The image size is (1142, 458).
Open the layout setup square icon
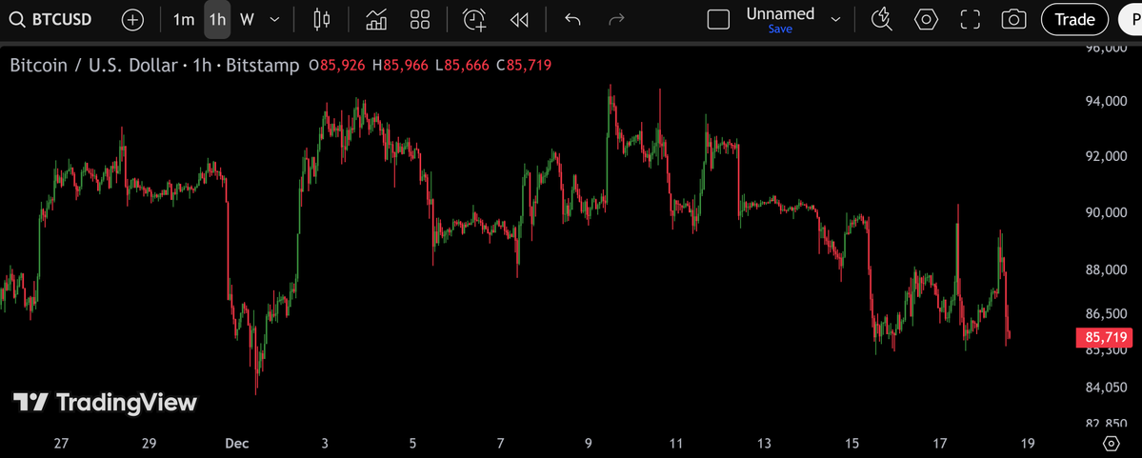coord(718,20)
